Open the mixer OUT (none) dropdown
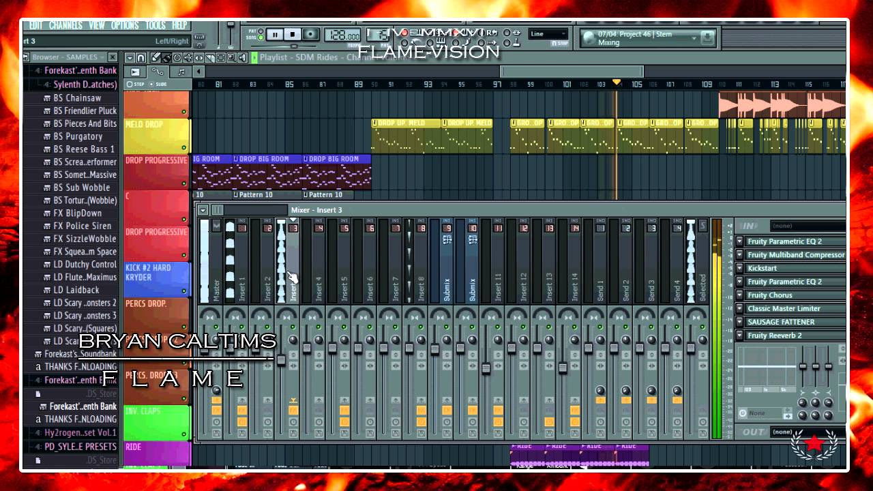Screen dimensions: 873x491 [808, 432]
